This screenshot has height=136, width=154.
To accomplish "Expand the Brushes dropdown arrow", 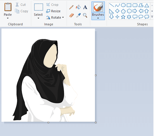I will pos(98,18).
